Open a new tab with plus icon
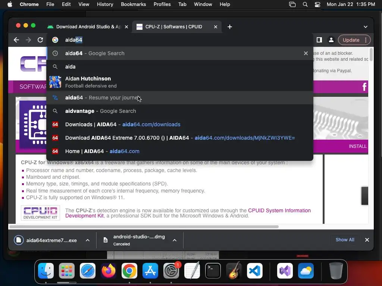The height and width of the screenshot is (286, 382). (229, 27)
